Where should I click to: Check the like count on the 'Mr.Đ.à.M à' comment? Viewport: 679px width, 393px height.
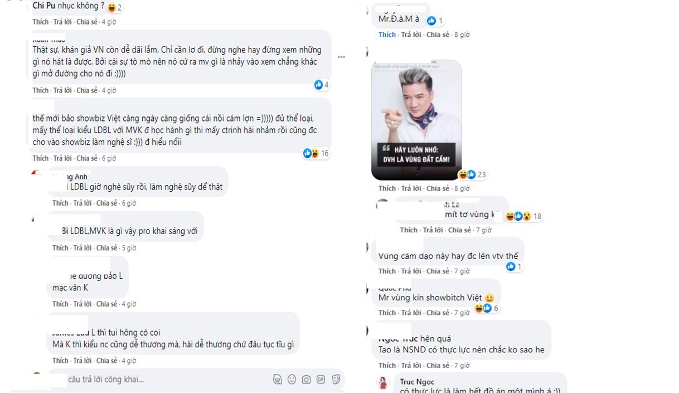coord(435,21)
